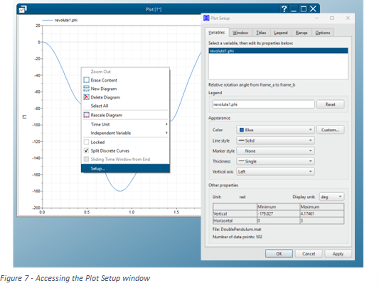This screenshot has width=379, height=293.
Task: Open the Marker style dropdown
Action: [275, 151]
